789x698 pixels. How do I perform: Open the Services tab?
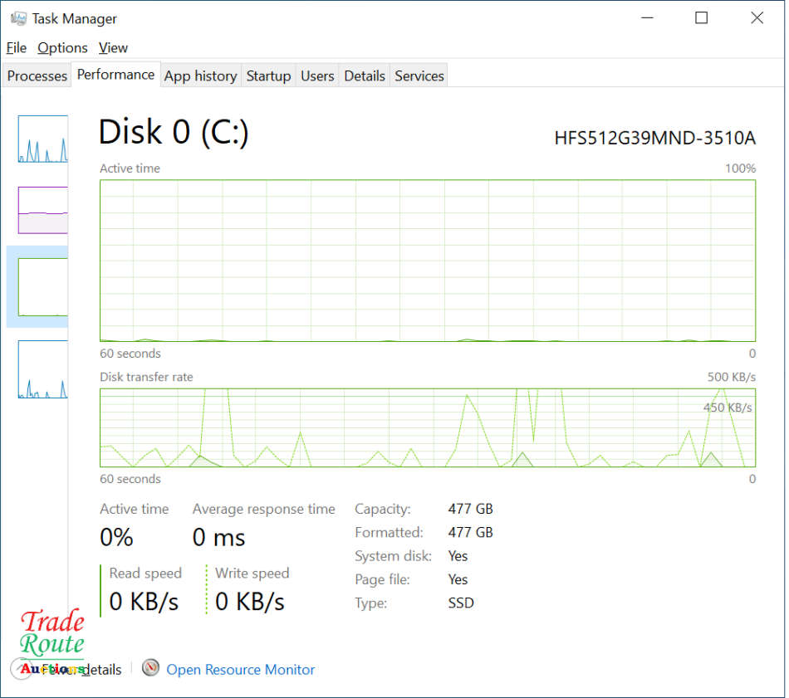[419, 76]
